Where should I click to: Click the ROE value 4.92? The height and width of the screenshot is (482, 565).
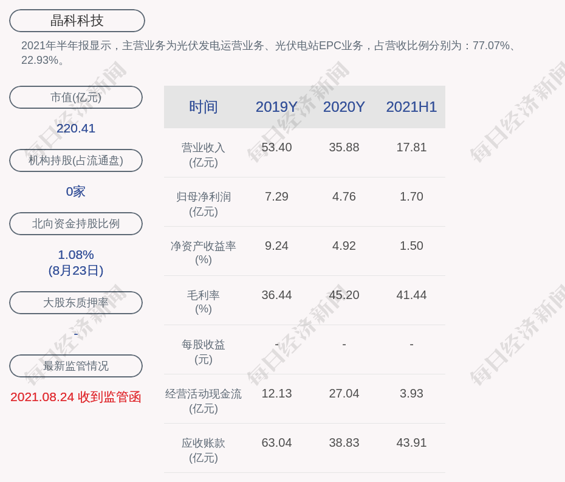click(x=344, y=246)
